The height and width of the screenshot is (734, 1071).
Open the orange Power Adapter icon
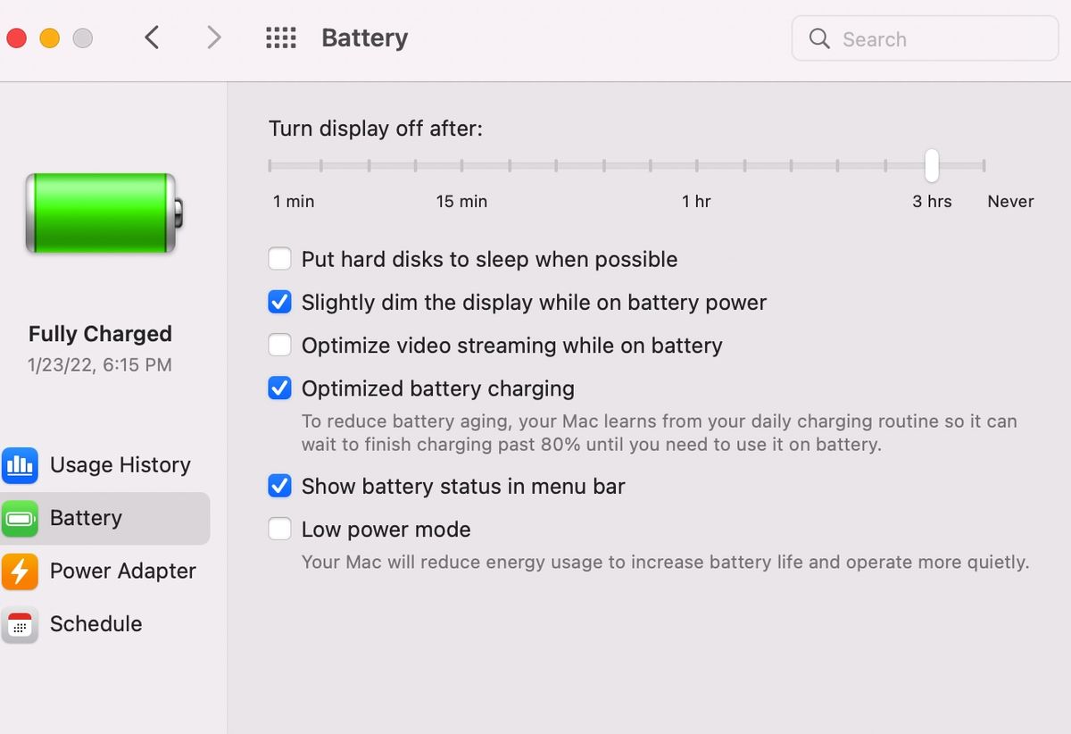[20, 571]
